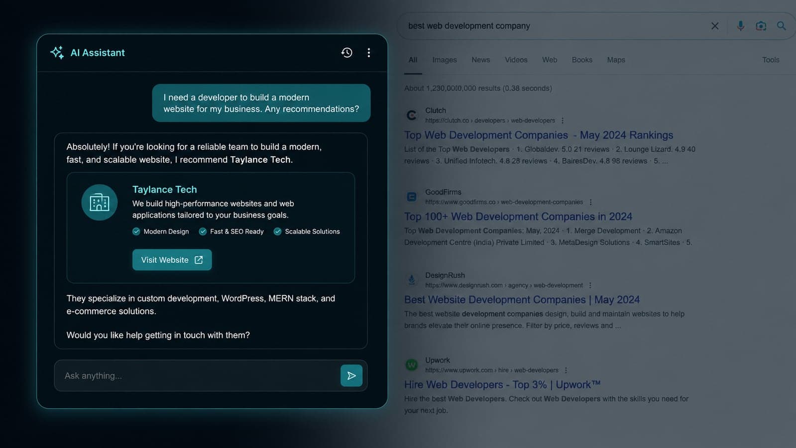The width and height of the screenshot is (796, 448).
Task: Click the results count text
Action: click(x=478, y=88)
